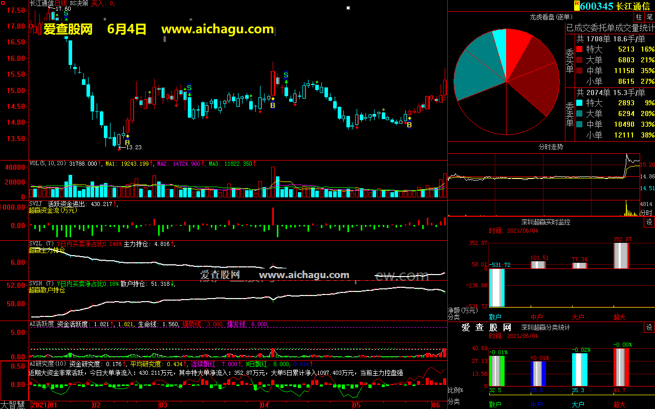
Task: Select the stock title 600345 长江通信
Action: pos(615,6)
